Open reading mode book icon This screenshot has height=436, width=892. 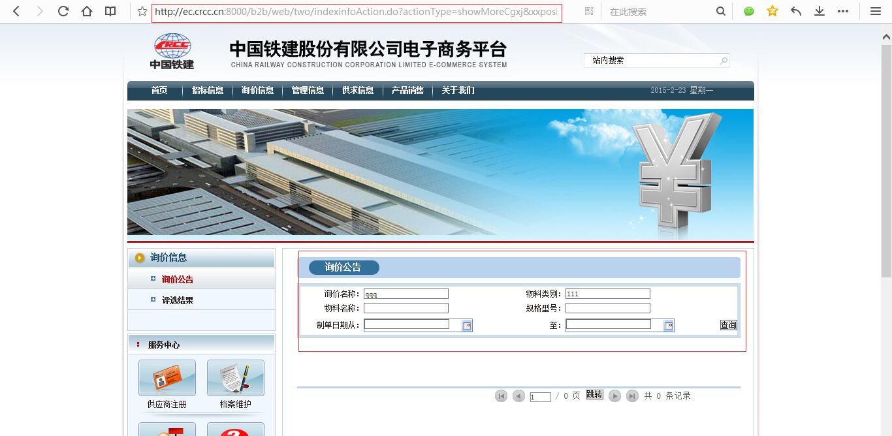pos(111,11)
